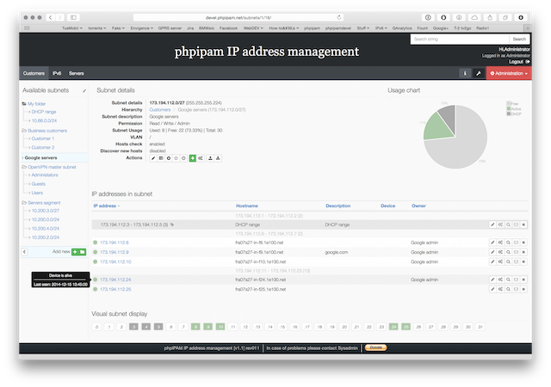Edit the DHCP range row

pyautogui.click(x=492, y=224)
